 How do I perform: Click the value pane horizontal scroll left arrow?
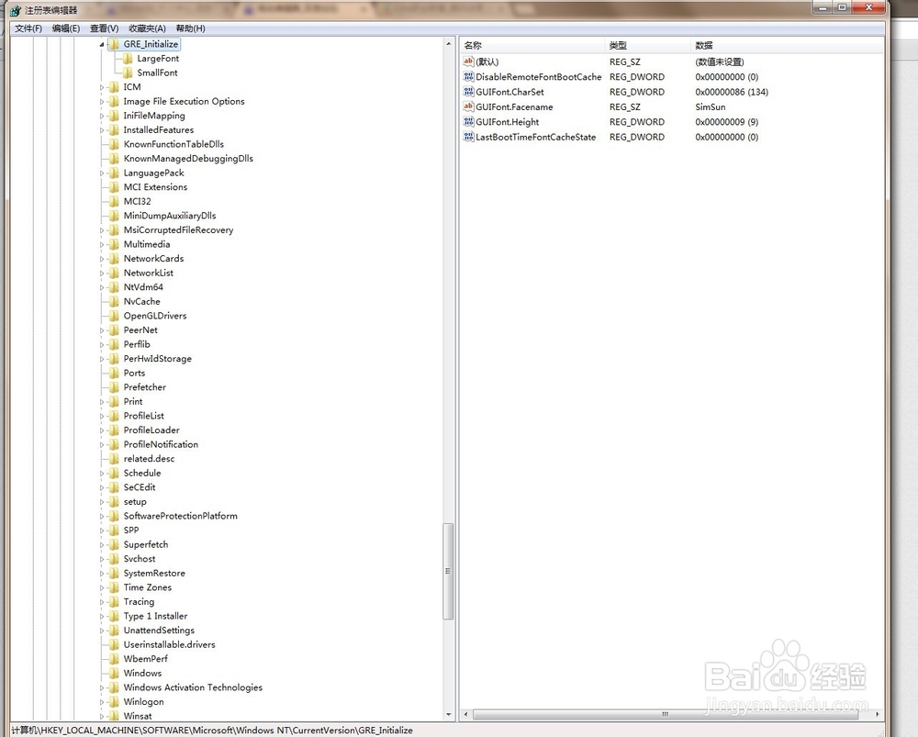click(466, 714)
